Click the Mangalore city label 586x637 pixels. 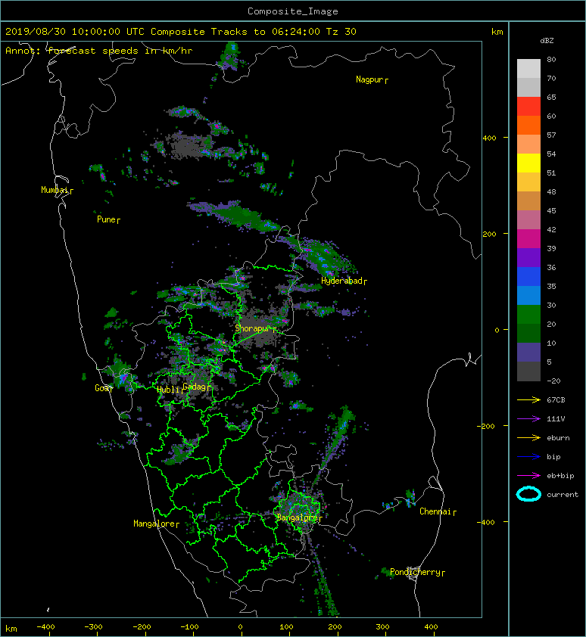(x=156, y=524)
